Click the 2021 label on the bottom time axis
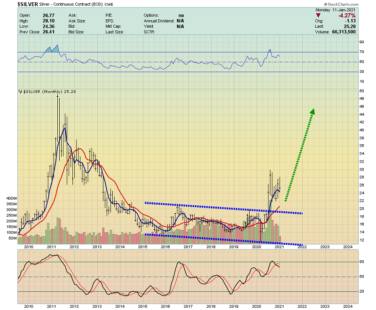The height and width of the screenshot is (310, 376). point(279,246)
